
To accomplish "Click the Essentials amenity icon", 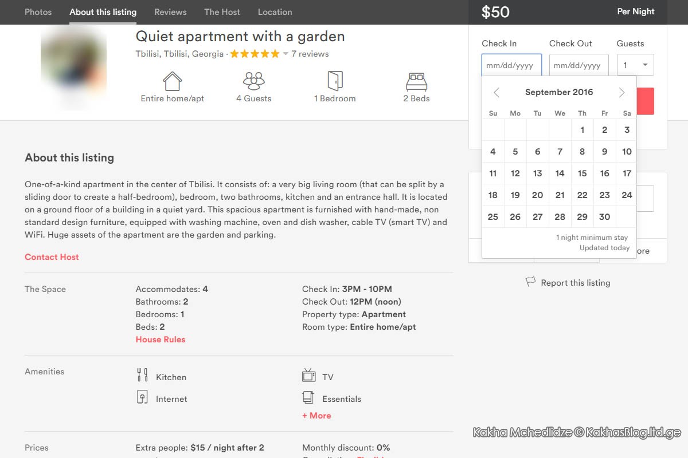I will pos(308,397).
